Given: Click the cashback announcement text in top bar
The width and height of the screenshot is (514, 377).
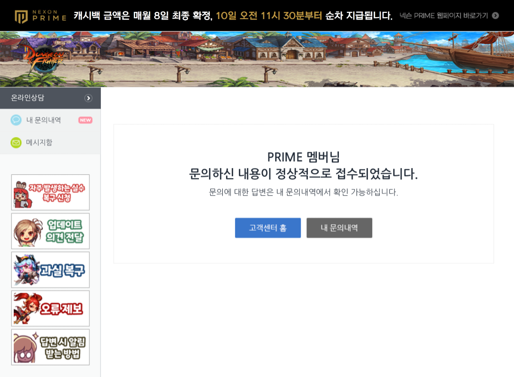Looking at the screenshot, I should [233, 15].
